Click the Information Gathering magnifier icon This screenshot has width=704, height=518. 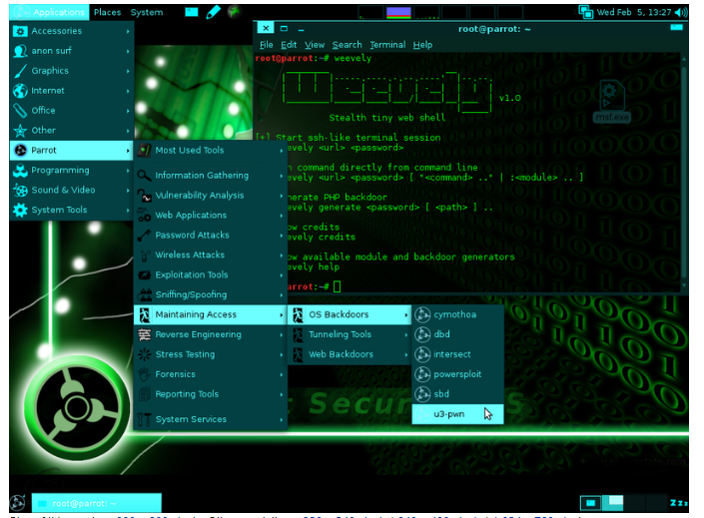144,176
